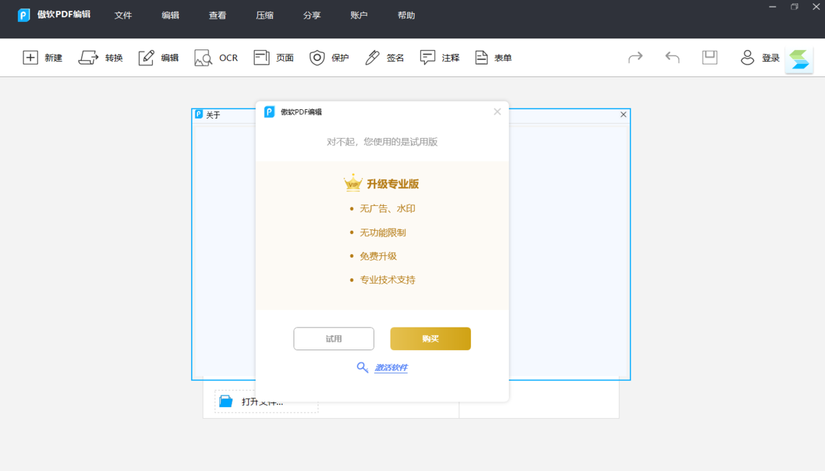Open the 文件 (File) menu
The width and height of the screenshot is (825, 471).
pos(123,15)
